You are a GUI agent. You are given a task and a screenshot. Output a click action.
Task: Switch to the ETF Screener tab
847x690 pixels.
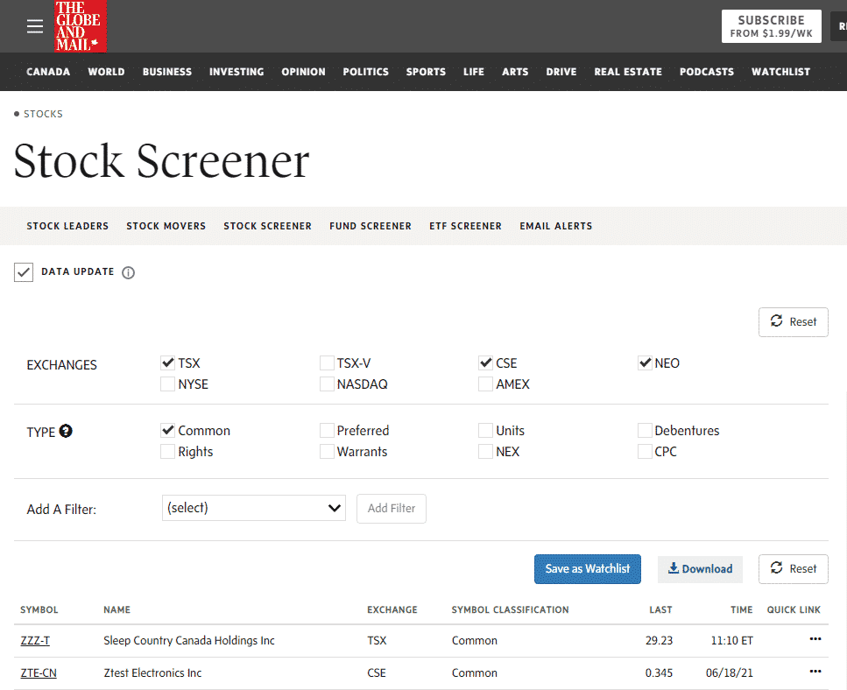coord(465,226)
